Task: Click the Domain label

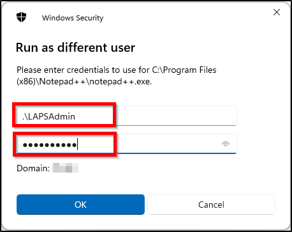Action: coord(33,168)
